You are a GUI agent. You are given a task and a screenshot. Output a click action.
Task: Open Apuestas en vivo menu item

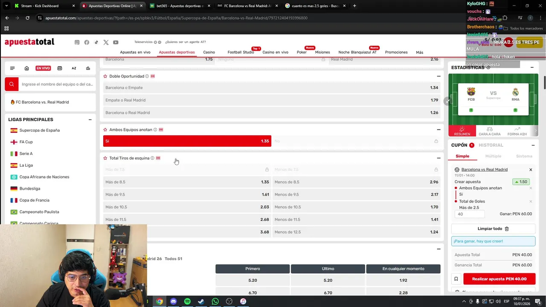pyautogui.click(x=135, y=52)
